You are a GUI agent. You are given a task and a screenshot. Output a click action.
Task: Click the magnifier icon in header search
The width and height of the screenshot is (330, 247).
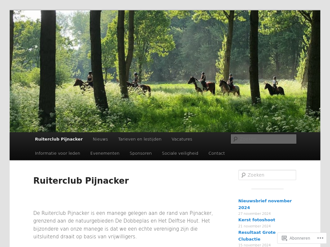pos(236,139)
